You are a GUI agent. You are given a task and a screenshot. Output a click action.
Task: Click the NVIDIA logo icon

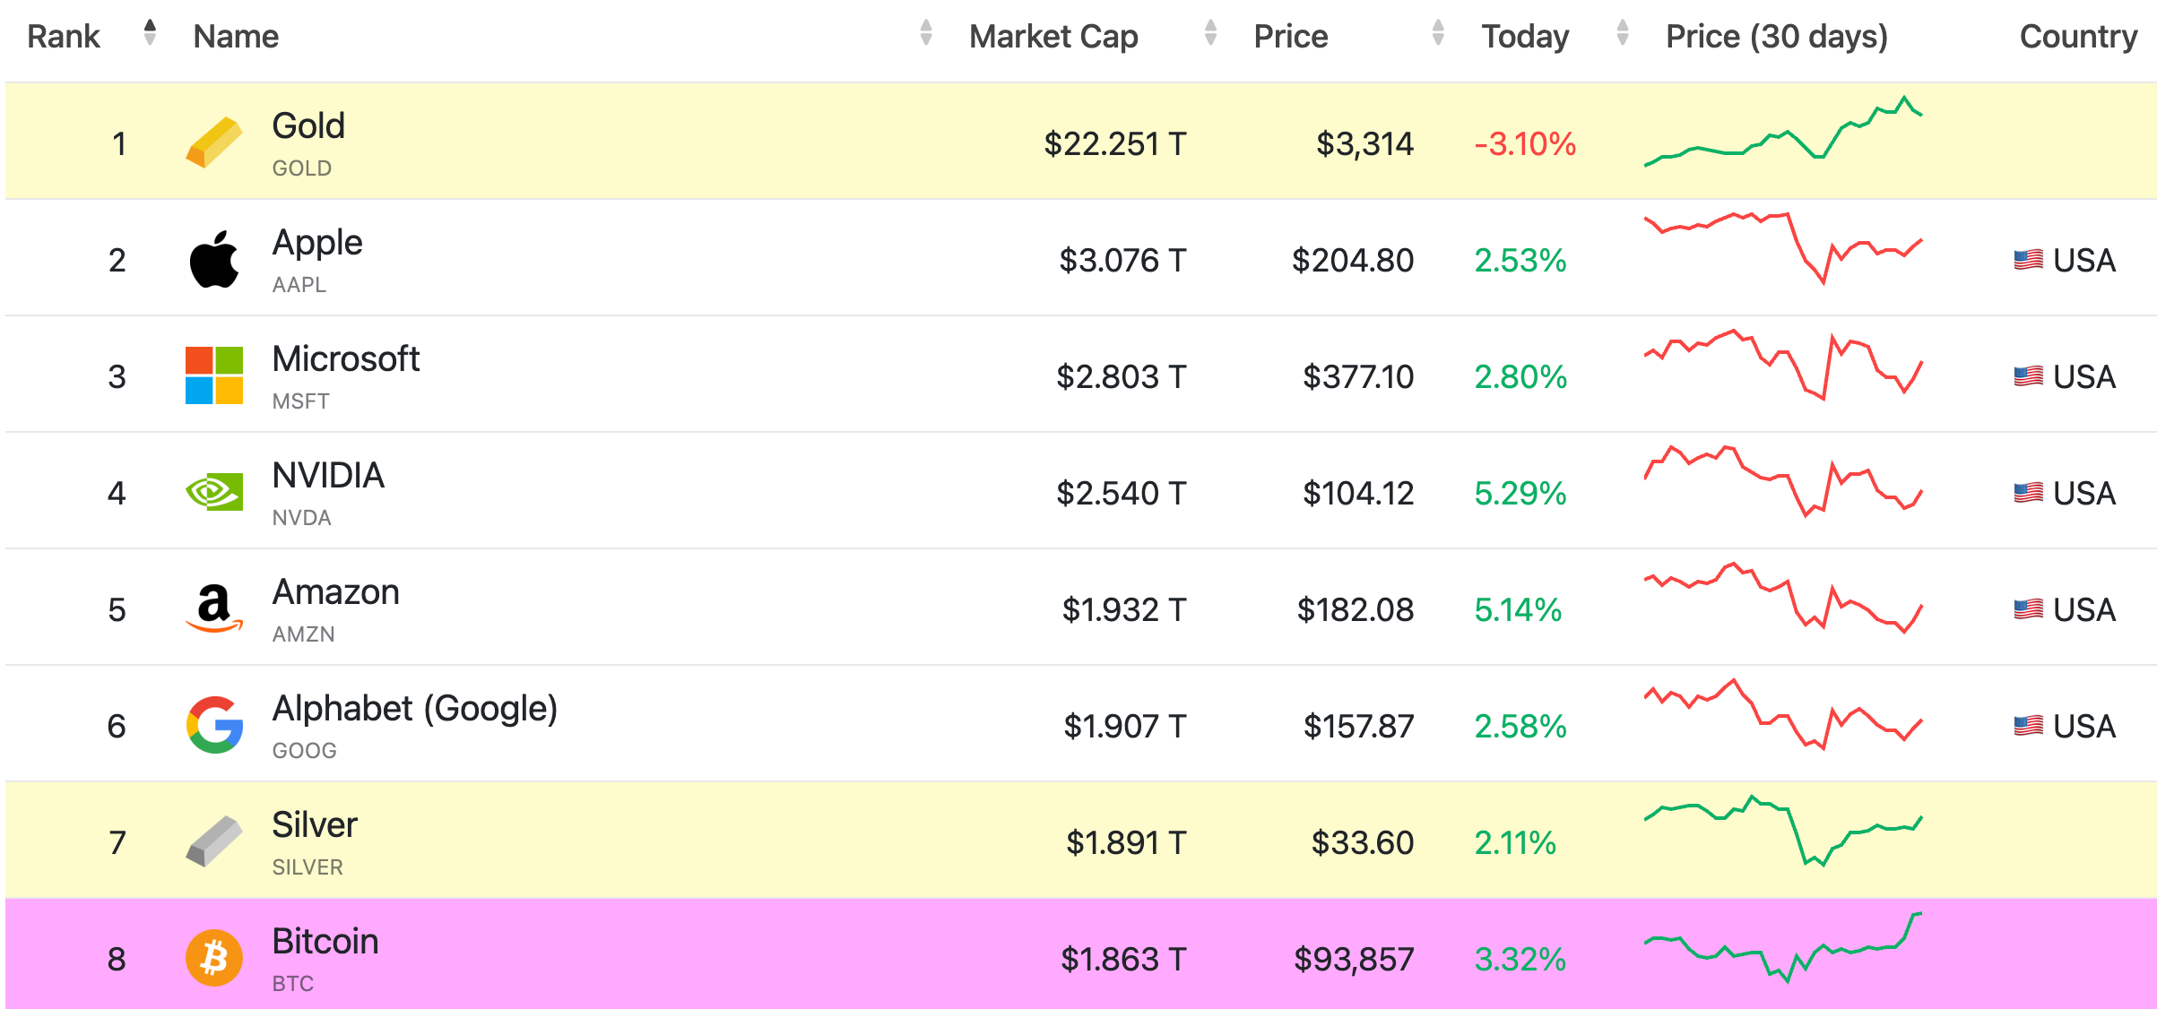213,492
